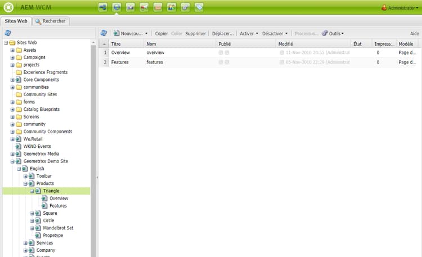
Task: Click the Supprimer button
Action: point(195,34)
